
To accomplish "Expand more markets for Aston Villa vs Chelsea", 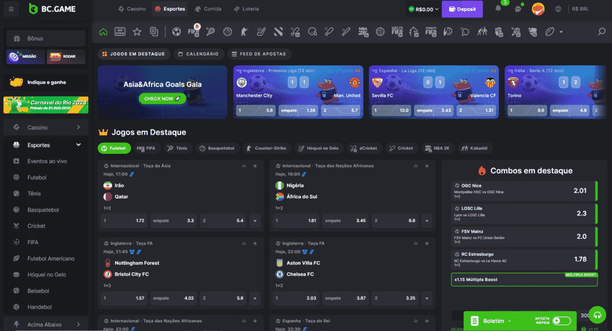I will click(427, 298).
